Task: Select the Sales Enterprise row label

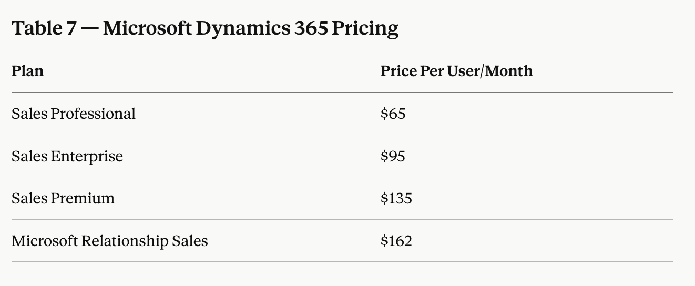Action: pos(67,156)
